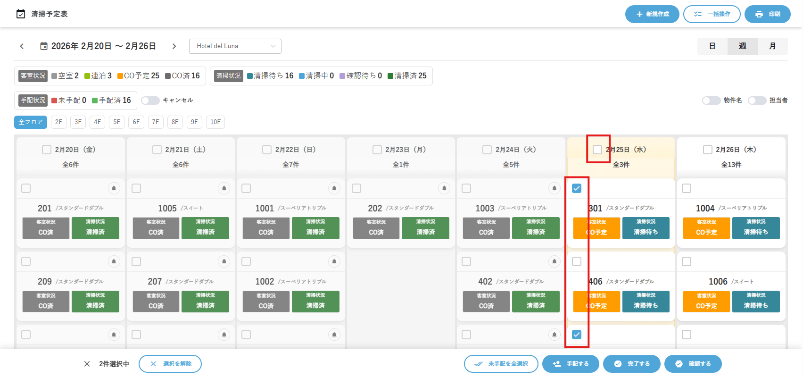Click the calendar icon beside the date range
This screenshot has width=803, height=378.
point(44,46)
